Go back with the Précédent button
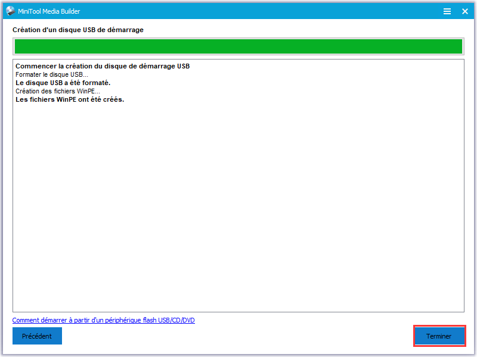The width and height of the screenshot is (477, 357). coord(37,336)
